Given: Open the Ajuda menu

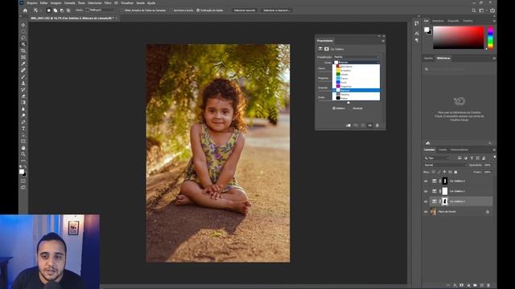Looking at the screenshot, I should 151,3.
